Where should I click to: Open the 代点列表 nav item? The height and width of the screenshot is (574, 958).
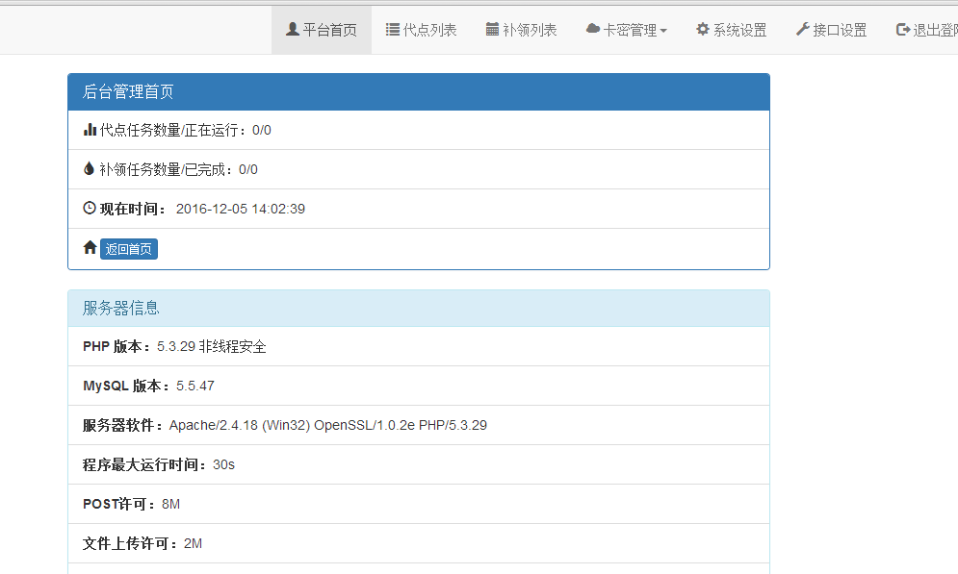click(422, 30)
